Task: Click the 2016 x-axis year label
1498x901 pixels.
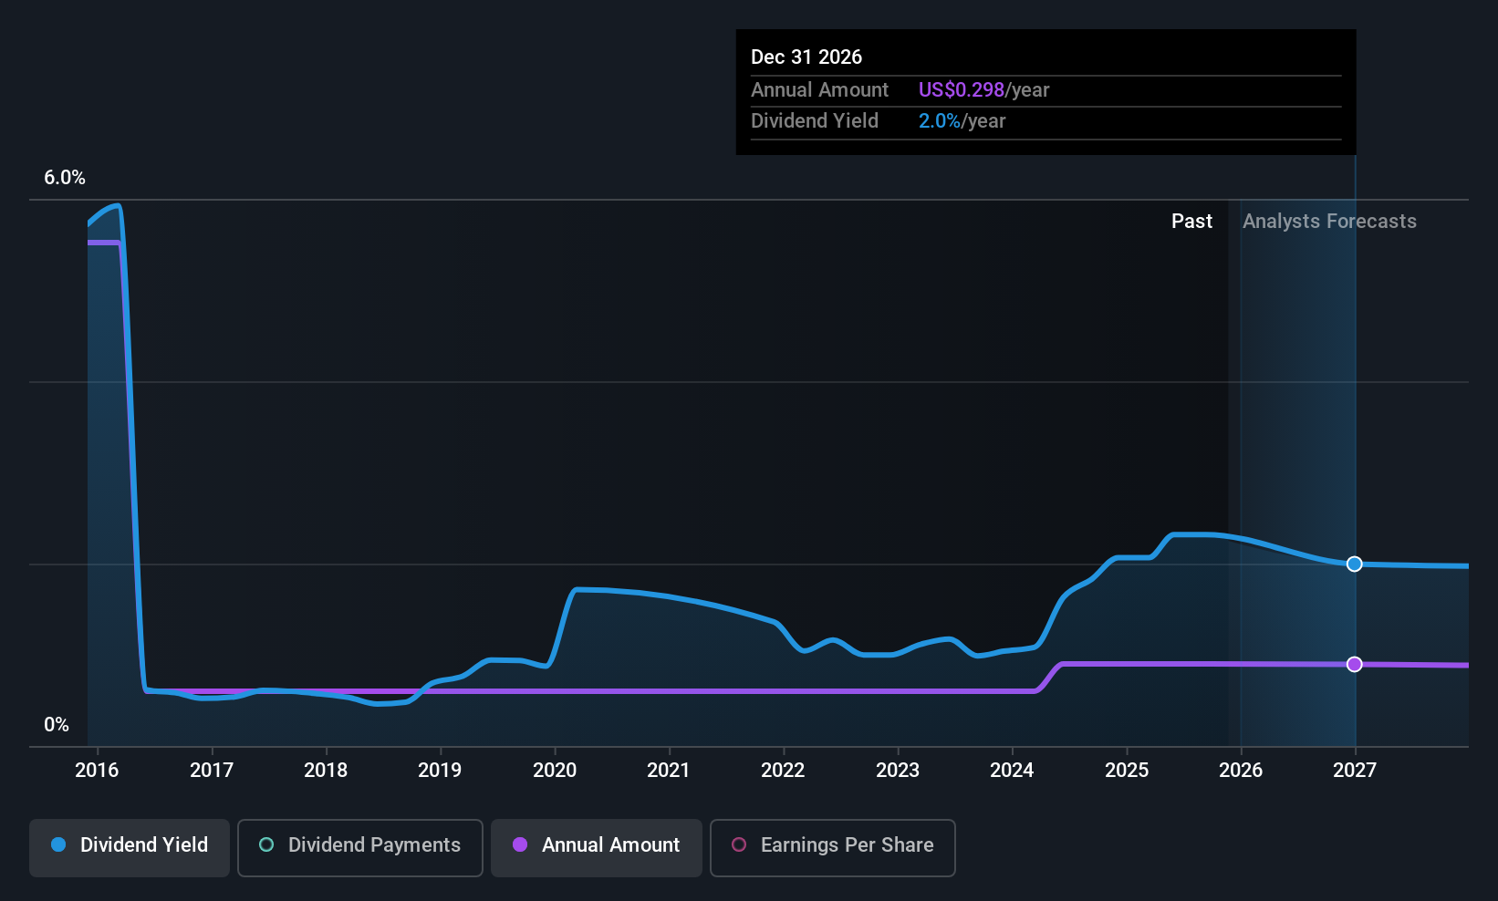Action: tap(97, 771)
